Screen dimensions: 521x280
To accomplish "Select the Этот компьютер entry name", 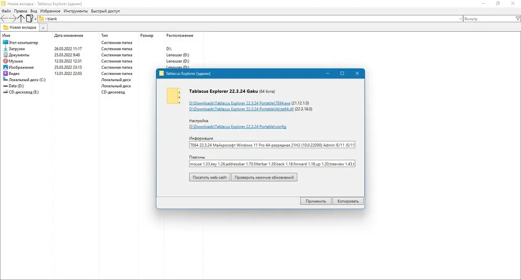I will point(23,43).
